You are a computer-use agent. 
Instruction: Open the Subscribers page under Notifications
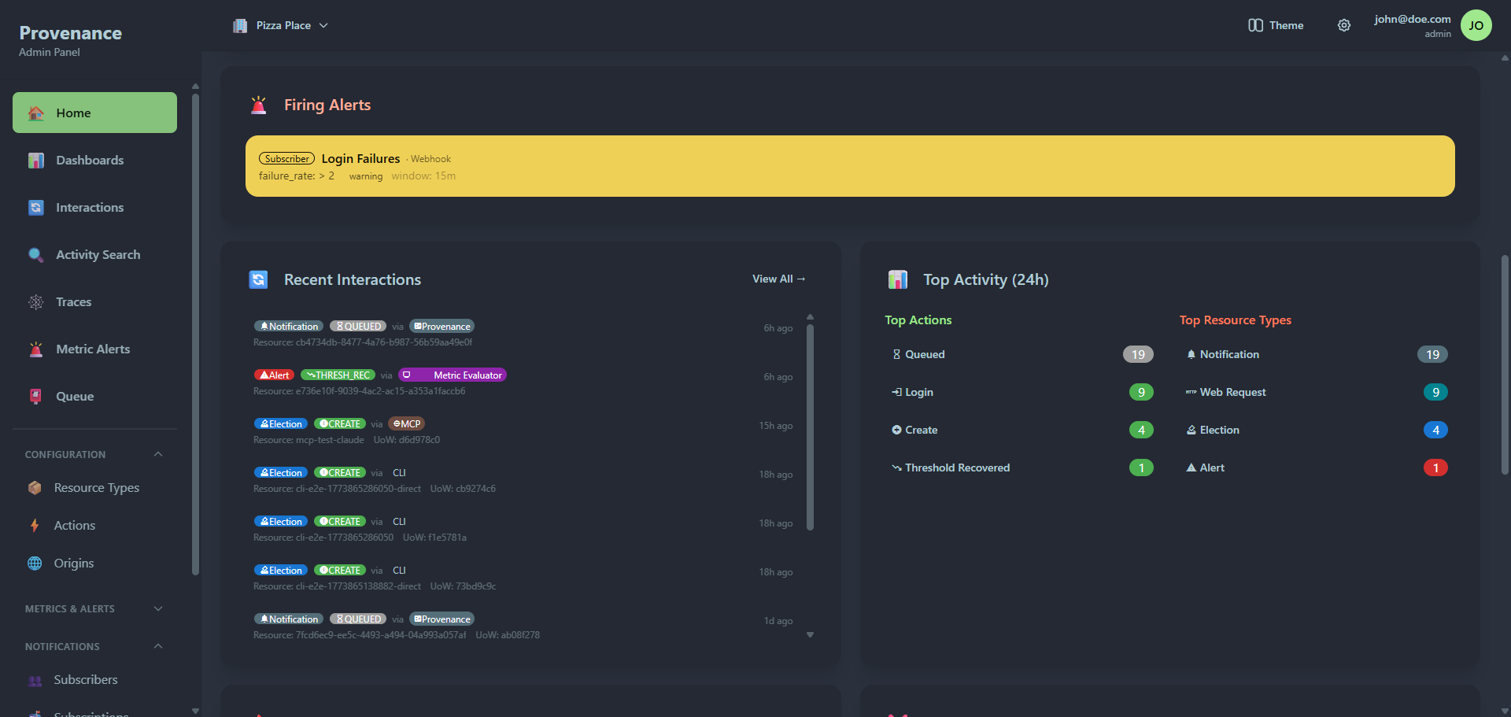tap(85, 679)
